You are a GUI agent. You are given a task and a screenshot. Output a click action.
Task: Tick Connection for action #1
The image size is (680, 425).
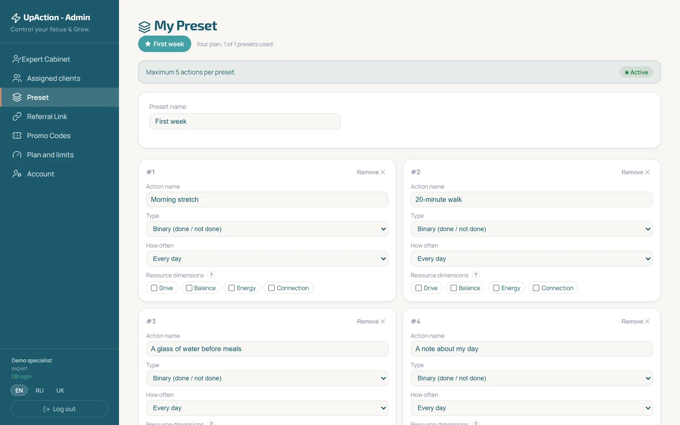[272, 288]
